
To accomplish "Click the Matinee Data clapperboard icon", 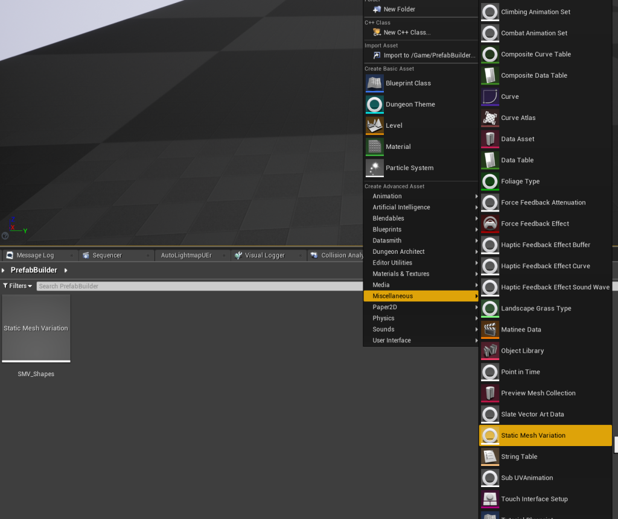I will click(x=490, y=330).
